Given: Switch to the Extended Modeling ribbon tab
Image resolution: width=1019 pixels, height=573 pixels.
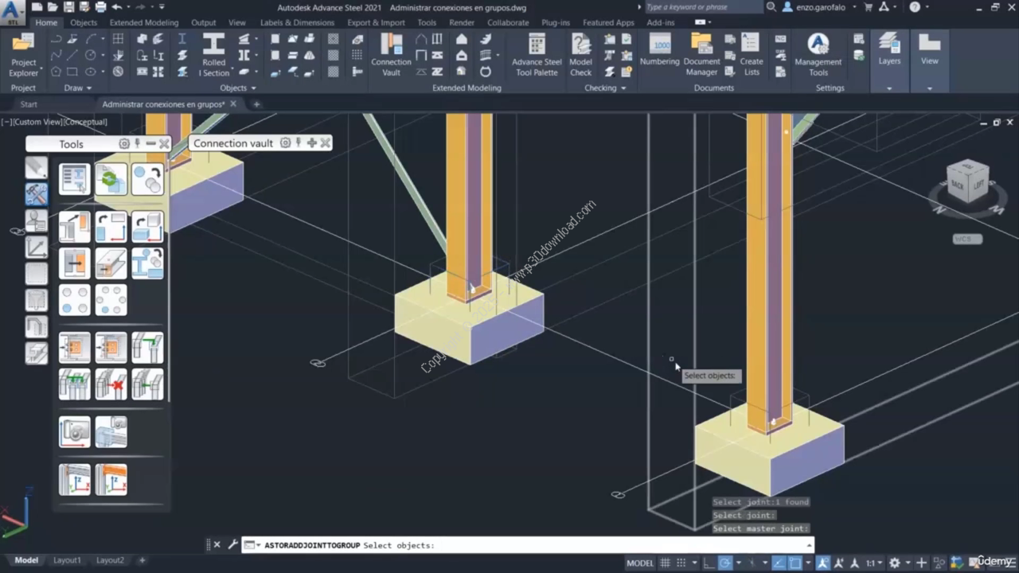Looking at the screenshot, I should point(144,22).
